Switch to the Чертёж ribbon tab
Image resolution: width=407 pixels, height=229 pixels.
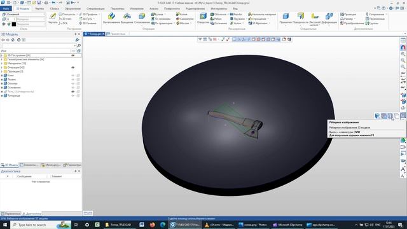(x=39, y=8)
